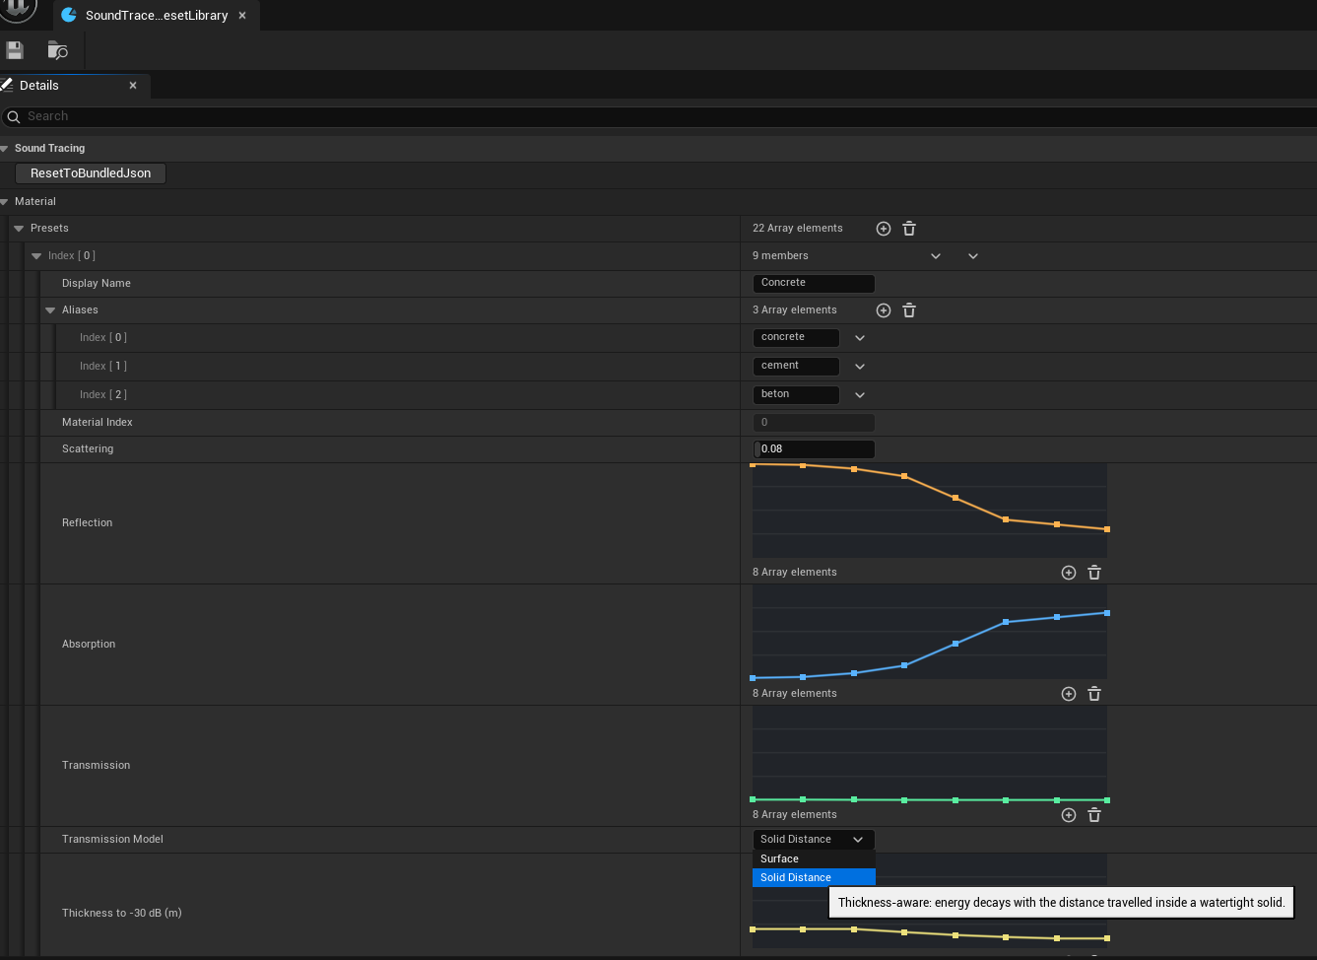Edit the Display Name field Concrete

click(814, 284)
